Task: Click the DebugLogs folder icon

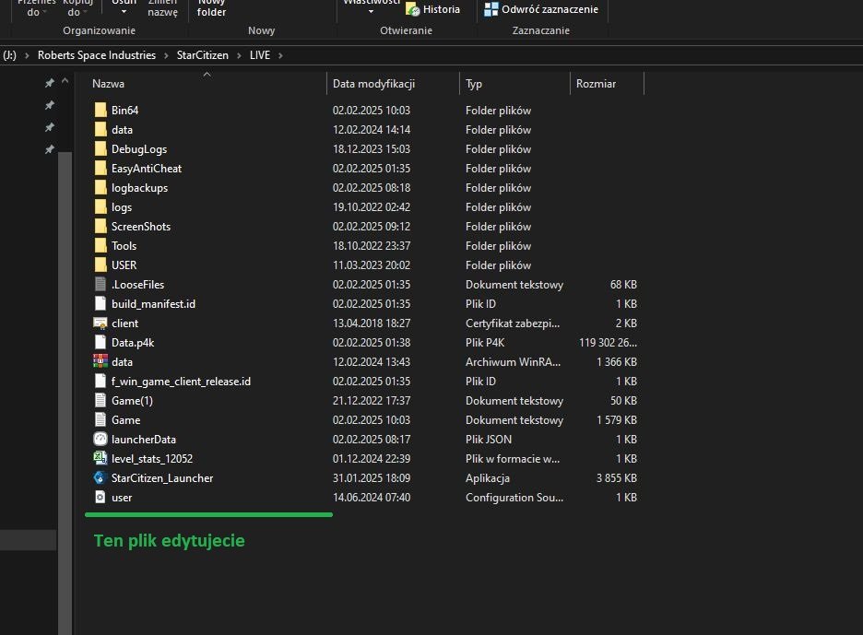Action: (100, 148)
